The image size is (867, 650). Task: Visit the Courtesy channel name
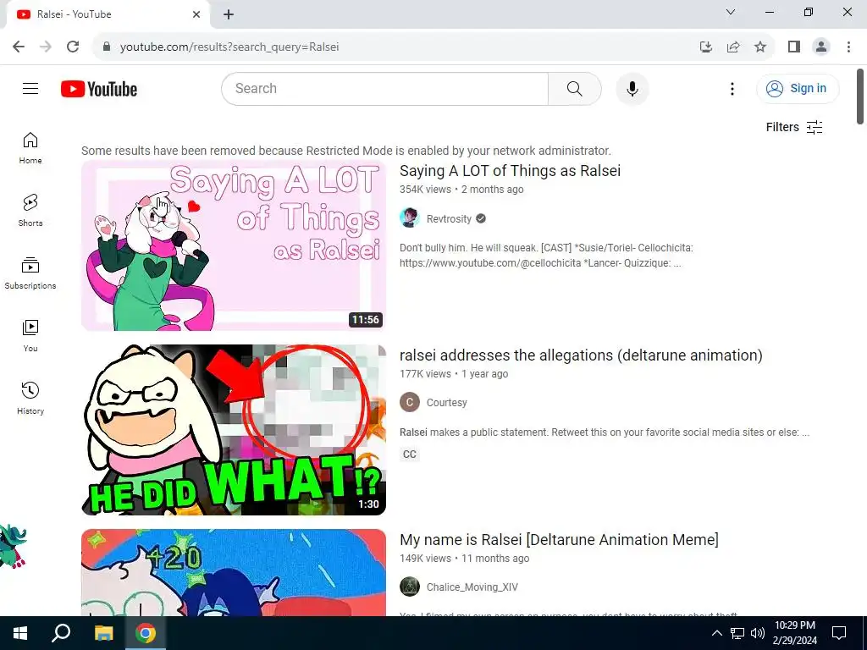[x=446, y=403]
